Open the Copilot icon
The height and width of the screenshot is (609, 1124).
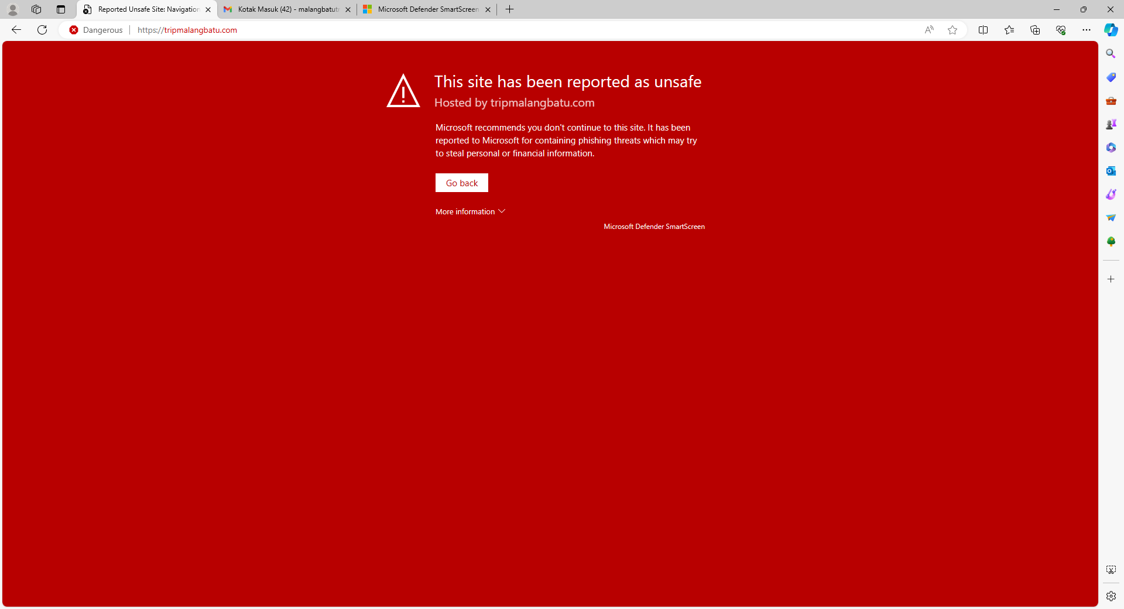click(1111, 30)
